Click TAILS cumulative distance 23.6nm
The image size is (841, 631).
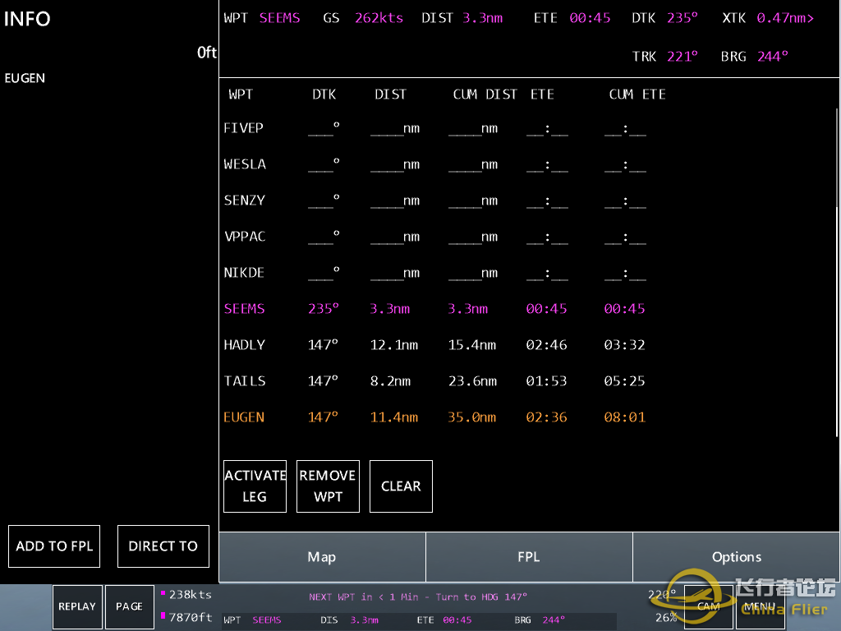click(472, 381)
